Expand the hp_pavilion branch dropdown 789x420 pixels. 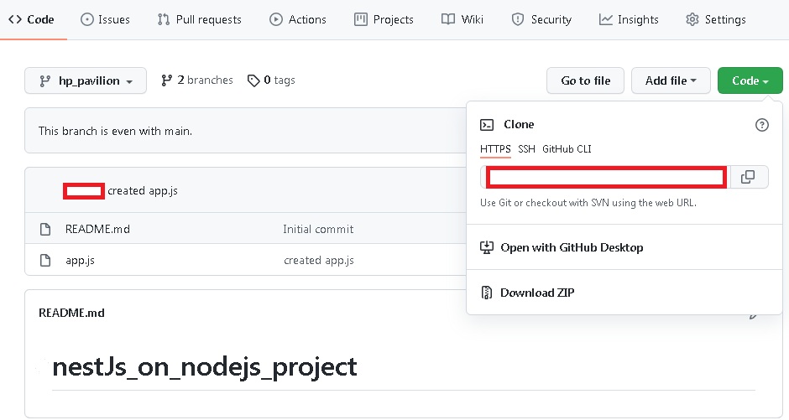tap(86, 80)
